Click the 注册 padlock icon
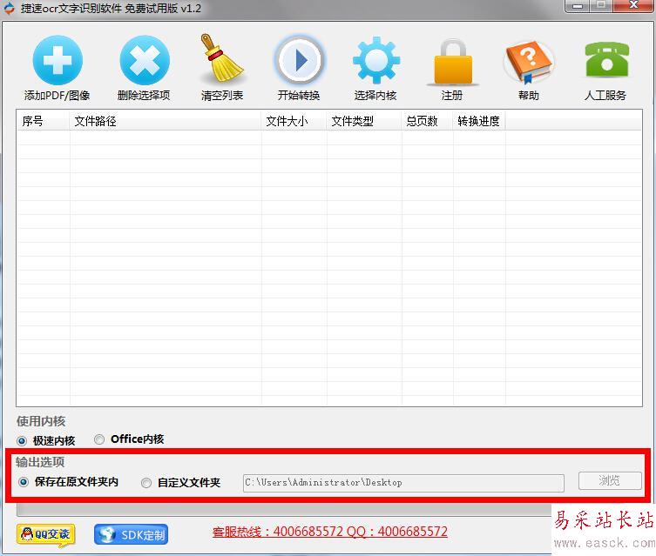 (453, 62)
